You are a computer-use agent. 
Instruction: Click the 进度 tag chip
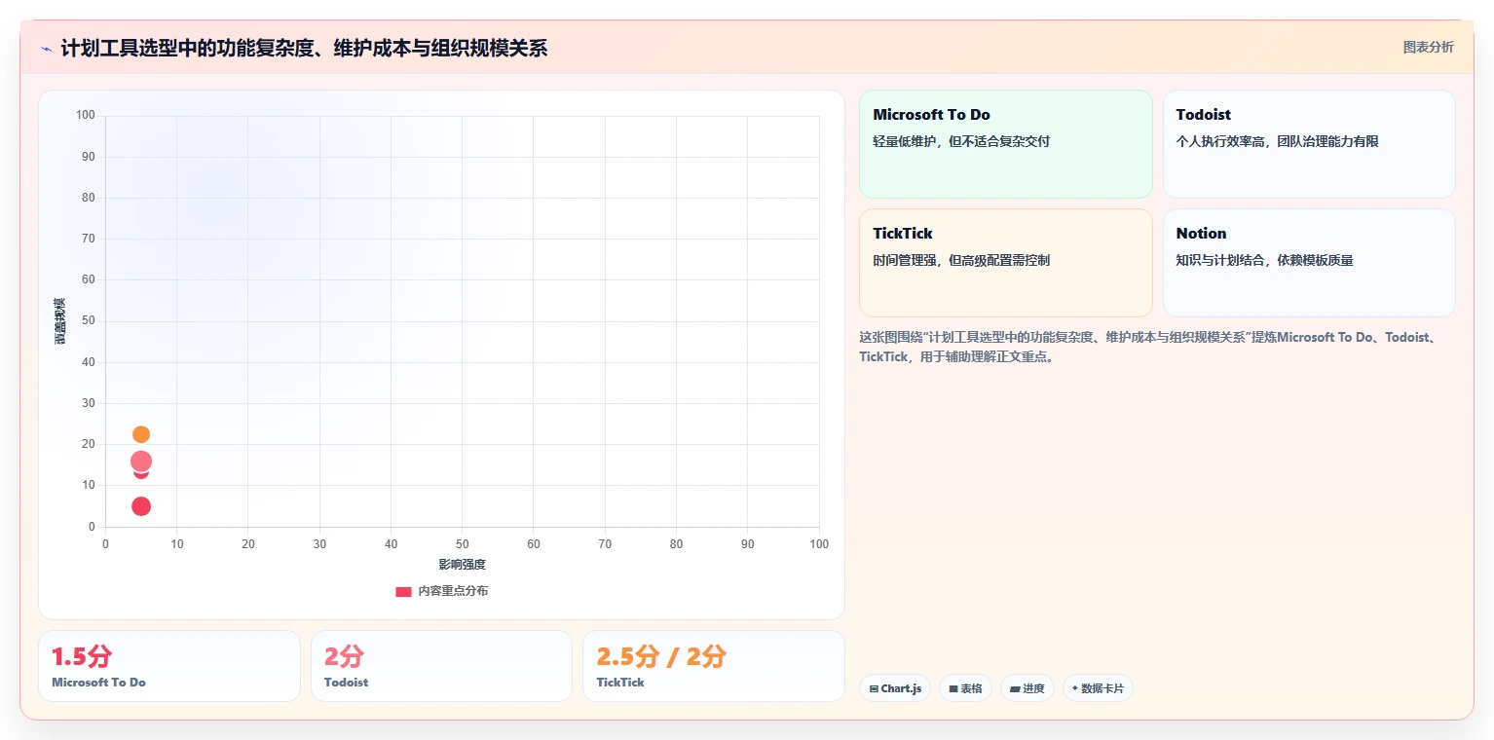[x=1027, y=688]
